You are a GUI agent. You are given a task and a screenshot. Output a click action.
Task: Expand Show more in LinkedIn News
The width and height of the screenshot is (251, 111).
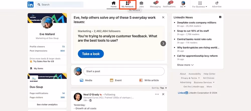pyautogui.click(x=185, y=65)
